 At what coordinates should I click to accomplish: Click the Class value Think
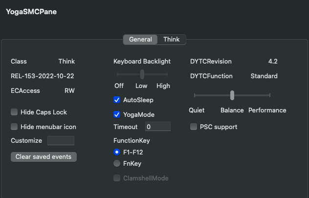66,62
